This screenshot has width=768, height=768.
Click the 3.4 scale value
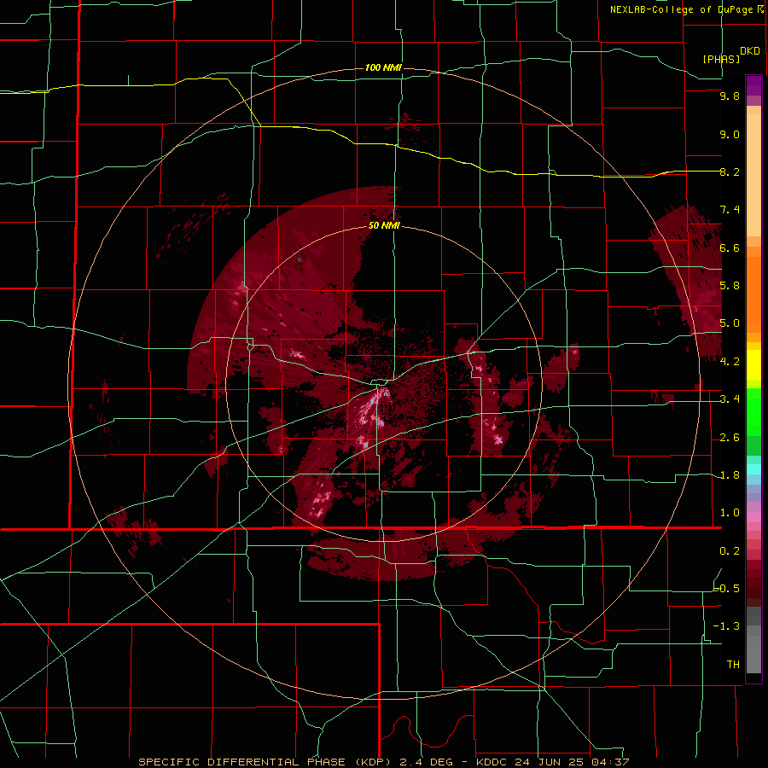(730, 399)
